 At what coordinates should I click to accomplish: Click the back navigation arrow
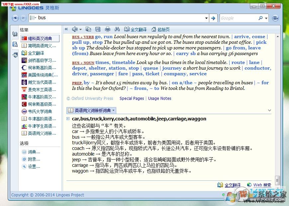(15, 18)
